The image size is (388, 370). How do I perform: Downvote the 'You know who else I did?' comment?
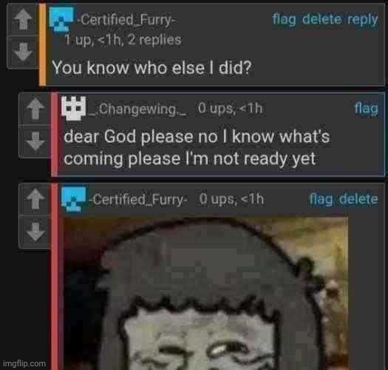coord(23,52)
